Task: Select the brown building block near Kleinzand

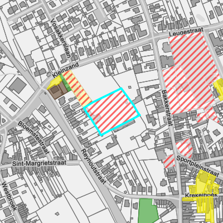Action: (x=57, y=91)
